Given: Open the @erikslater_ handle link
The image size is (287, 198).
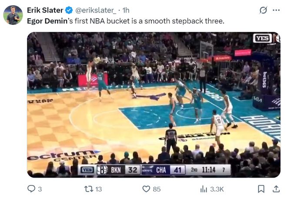Looking at the screenshot, I should tap(97, 10).
